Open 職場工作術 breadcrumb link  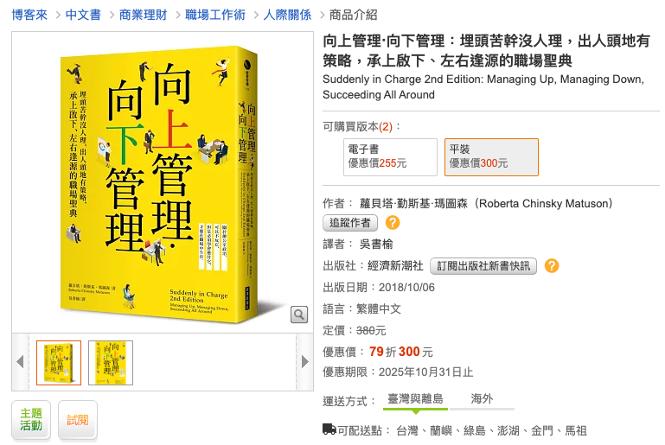pos(215,15)
